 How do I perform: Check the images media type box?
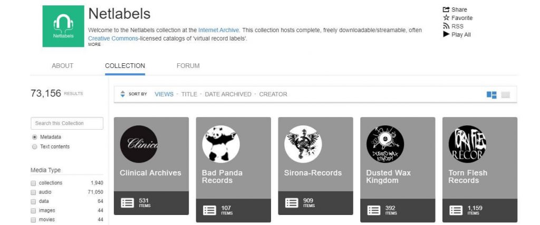coord(33,211)
